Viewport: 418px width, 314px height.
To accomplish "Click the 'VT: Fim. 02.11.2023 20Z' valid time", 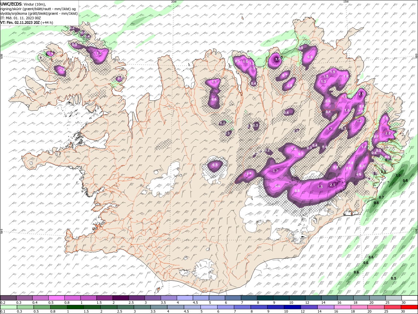I will tap(20, 23).
